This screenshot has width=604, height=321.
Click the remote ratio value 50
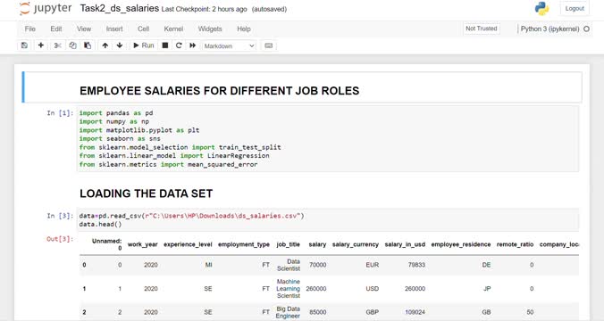point(530,313)
